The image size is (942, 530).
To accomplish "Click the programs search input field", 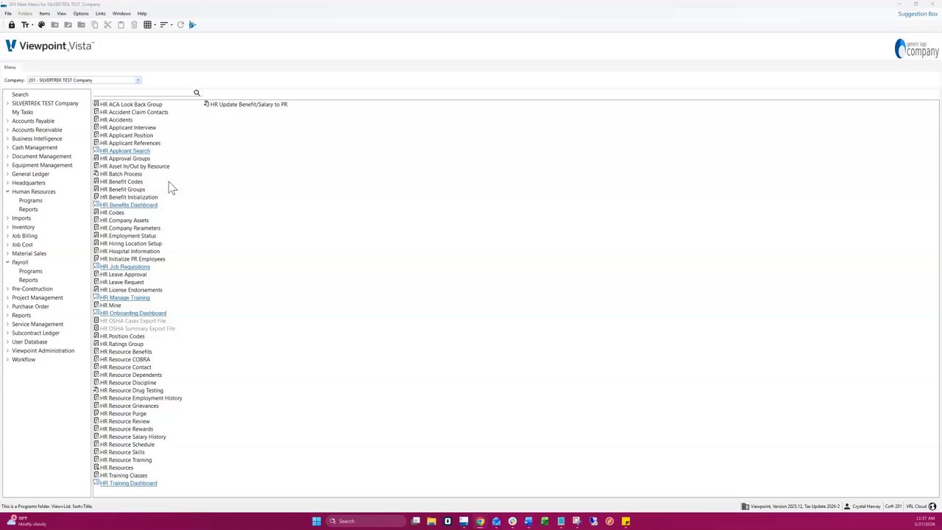I will 143,93.
